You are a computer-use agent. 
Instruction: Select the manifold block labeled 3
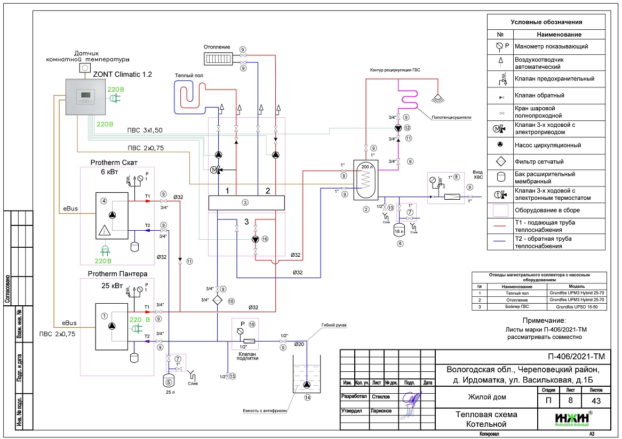pyautogui.click(x=245, y=202)
